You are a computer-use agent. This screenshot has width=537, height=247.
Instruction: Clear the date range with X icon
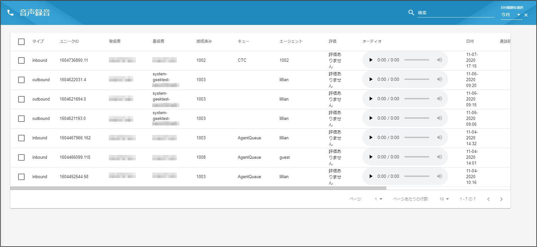[x=526, y=15]
